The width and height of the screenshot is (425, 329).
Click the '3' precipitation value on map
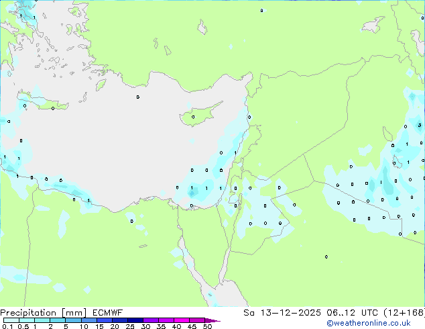point(420,125)
